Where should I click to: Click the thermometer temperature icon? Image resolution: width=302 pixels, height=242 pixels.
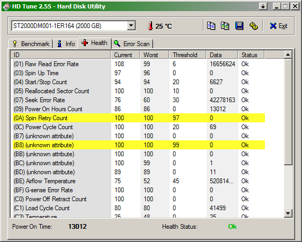click(150, 26)
